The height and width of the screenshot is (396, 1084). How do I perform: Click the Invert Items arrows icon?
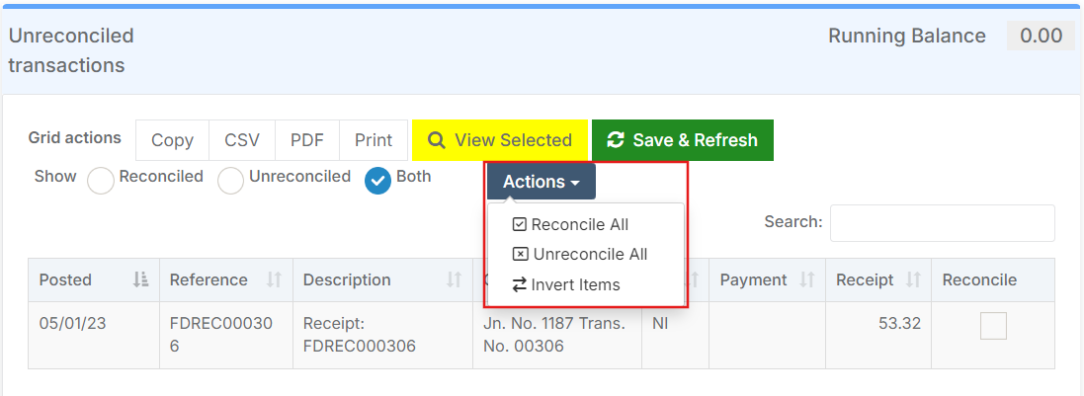tap(520, 284)
